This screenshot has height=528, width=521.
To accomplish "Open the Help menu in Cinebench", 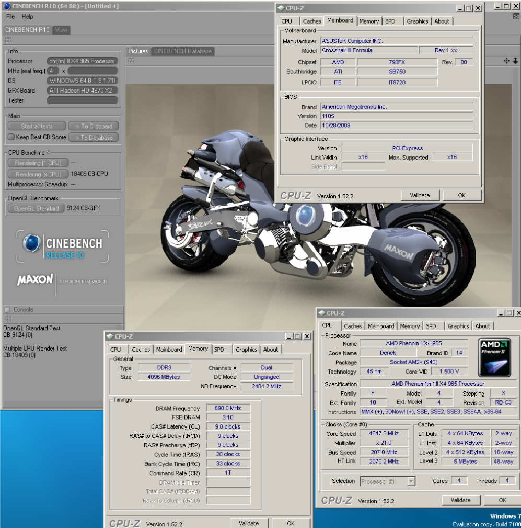I will 27,17.
